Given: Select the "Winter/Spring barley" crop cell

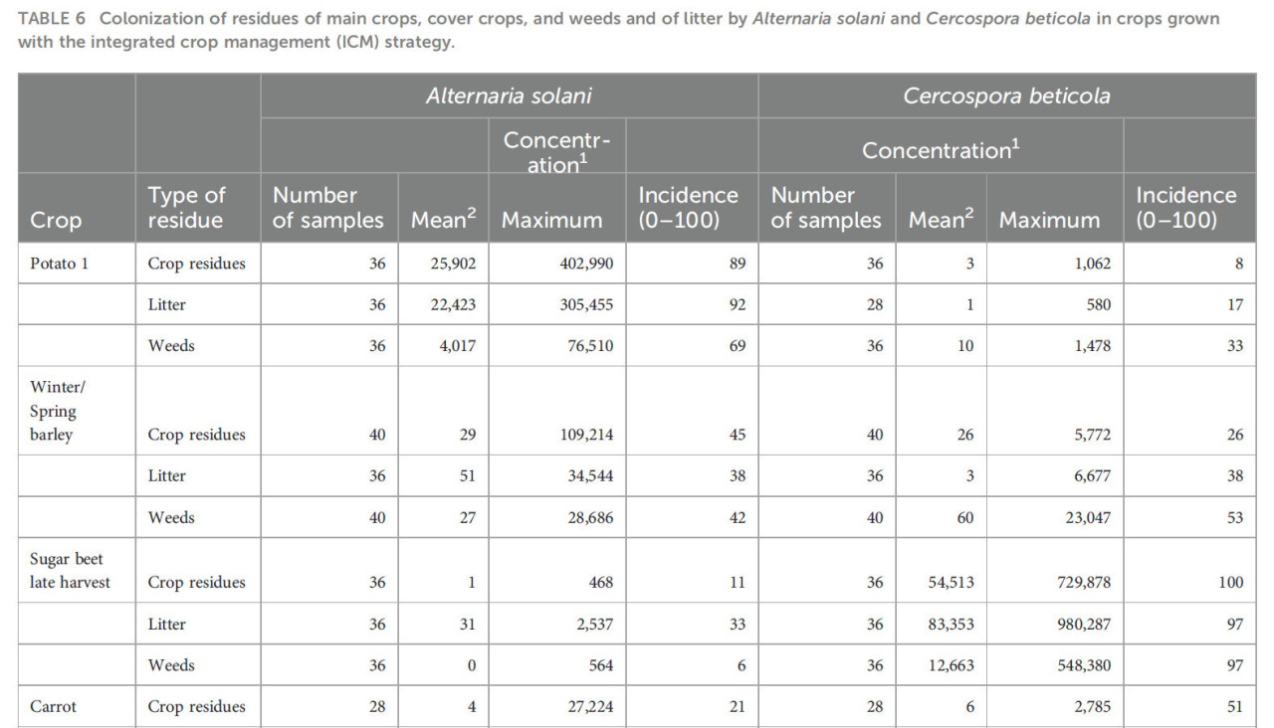Looking at the screenshot, I should [55, 411].
